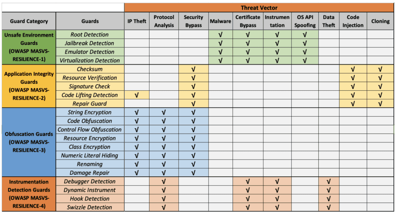Click Repair Guard's Cloning checkmark

point(380,104)
